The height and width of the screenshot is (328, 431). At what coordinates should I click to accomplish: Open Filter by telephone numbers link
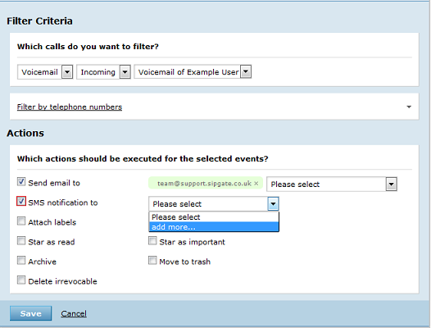(x=70, y=107)
